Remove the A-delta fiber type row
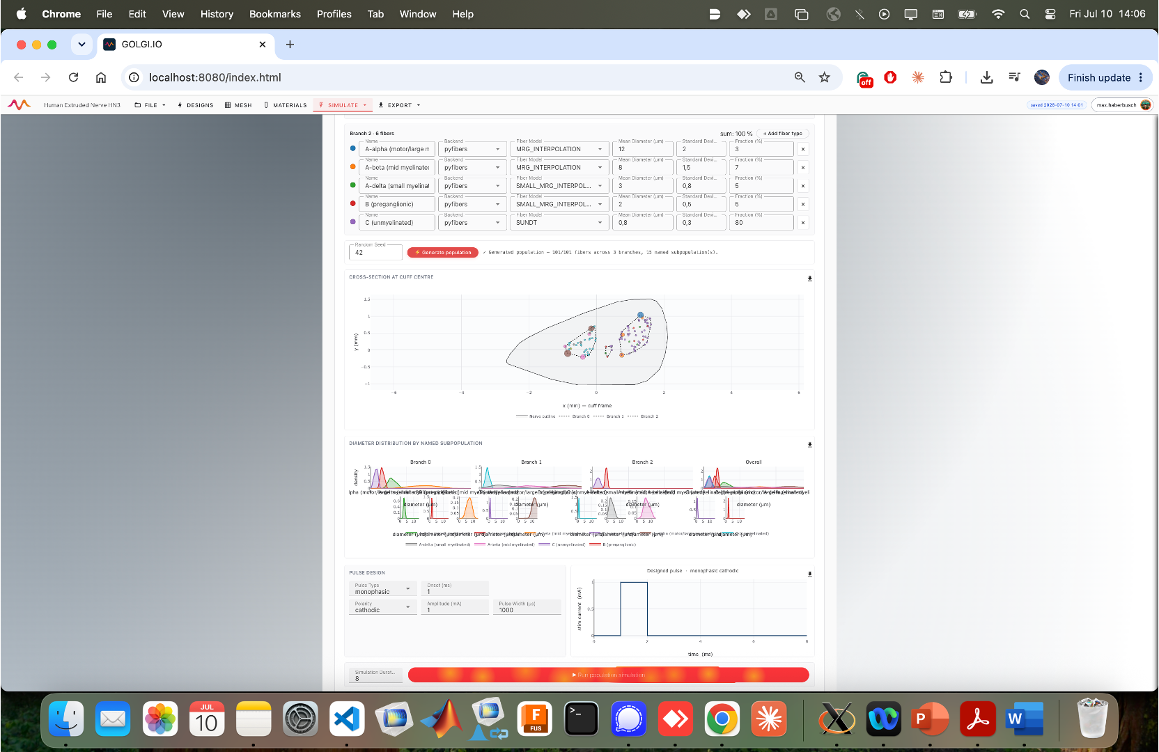Viewport: 1159px width, 752px height. tap(803, 186)
